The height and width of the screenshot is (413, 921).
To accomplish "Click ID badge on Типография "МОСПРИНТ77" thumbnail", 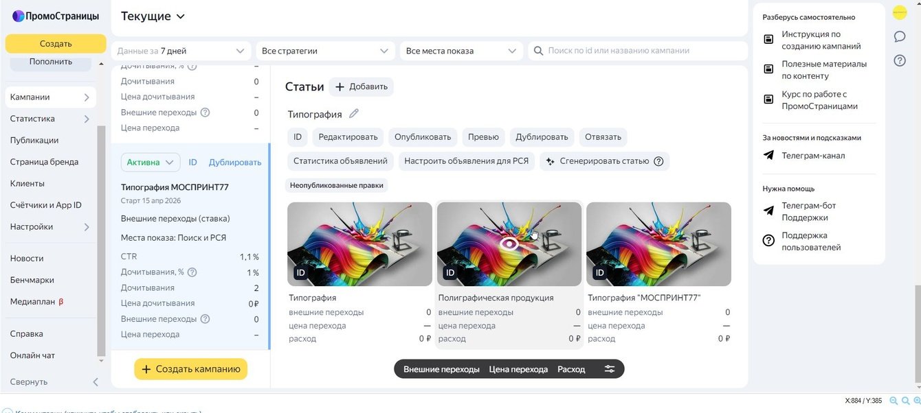I will tap(600, 273).
